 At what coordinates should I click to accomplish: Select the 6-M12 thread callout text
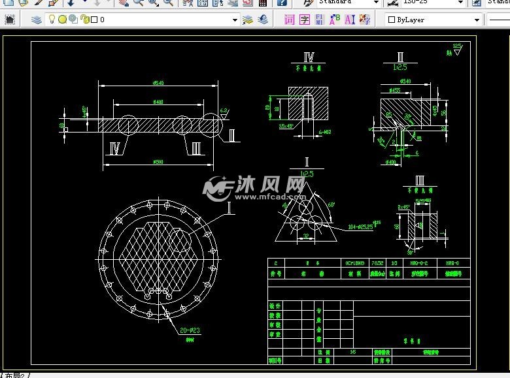[x=325, y=132]
